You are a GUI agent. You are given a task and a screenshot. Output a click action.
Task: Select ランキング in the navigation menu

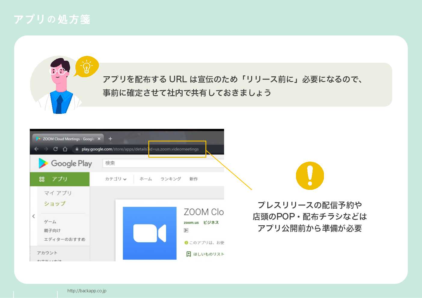(x=170, y=179)
